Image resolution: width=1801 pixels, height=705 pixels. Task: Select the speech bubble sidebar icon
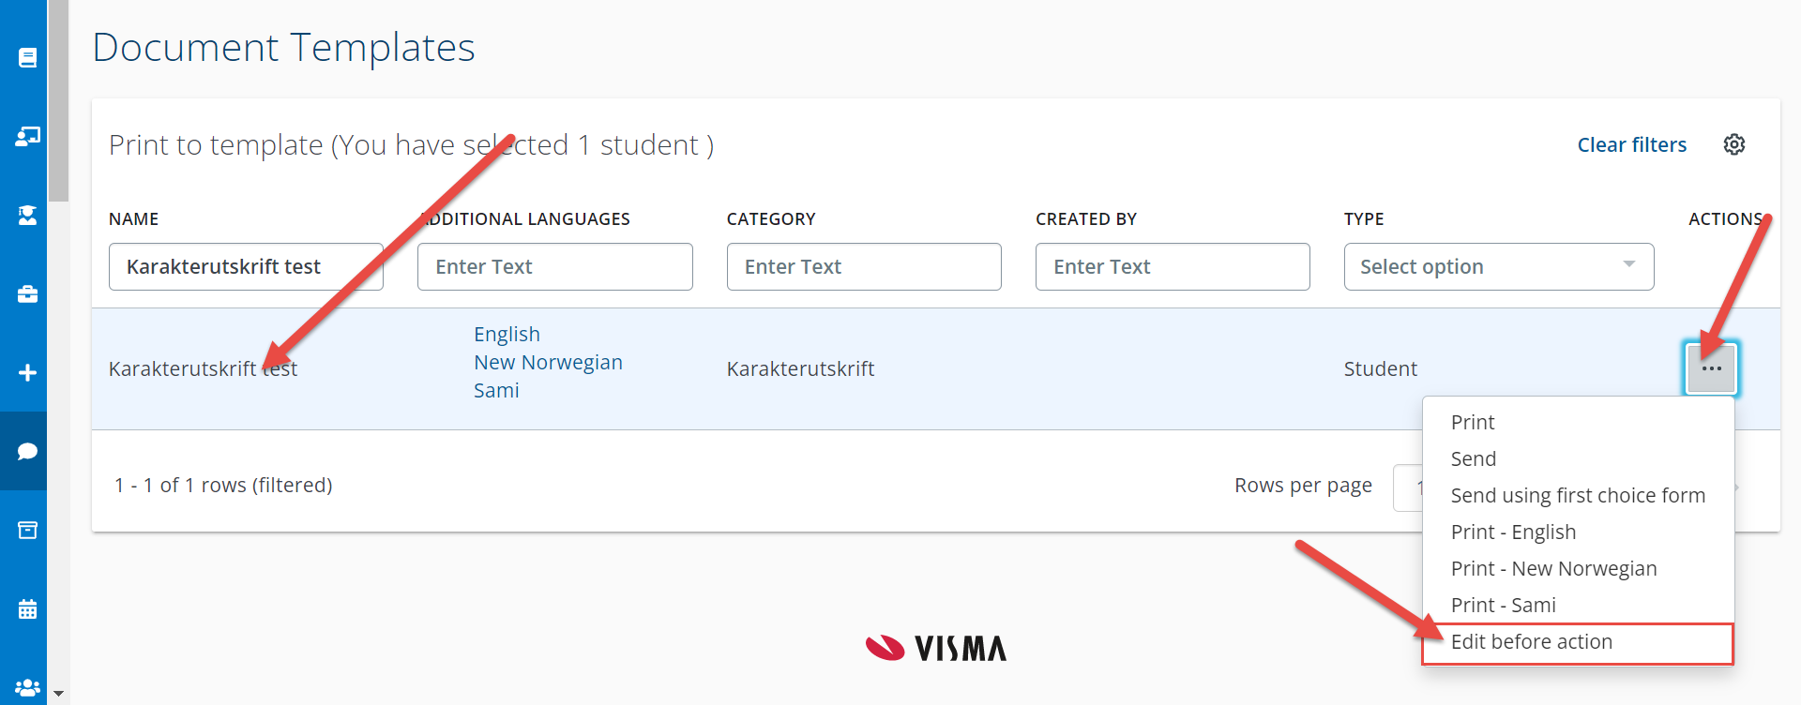pos(27,452)
